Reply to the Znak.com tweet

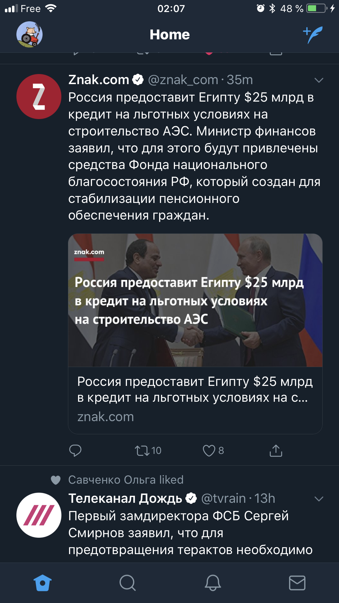point(75,450)
